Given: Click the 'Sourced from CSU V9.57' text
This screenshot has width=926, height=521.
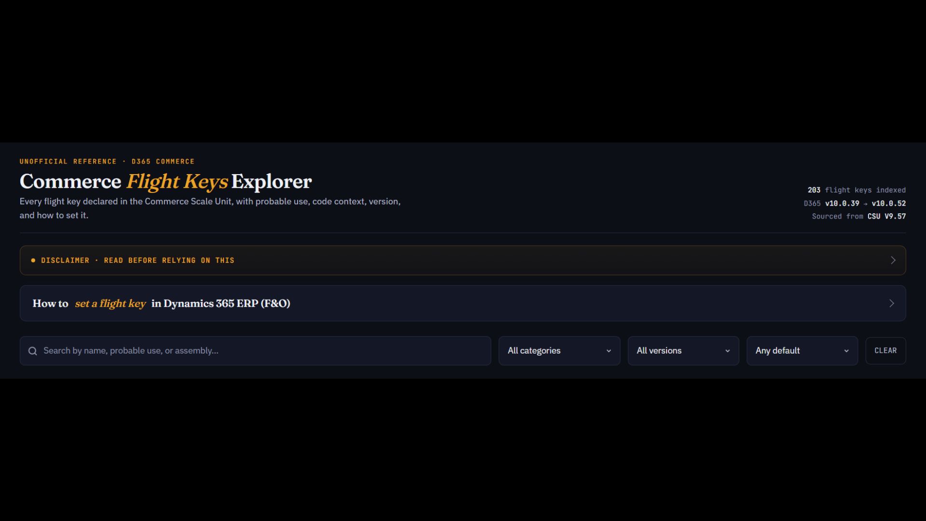Looking at the screenshot, I should pos(858,217).
